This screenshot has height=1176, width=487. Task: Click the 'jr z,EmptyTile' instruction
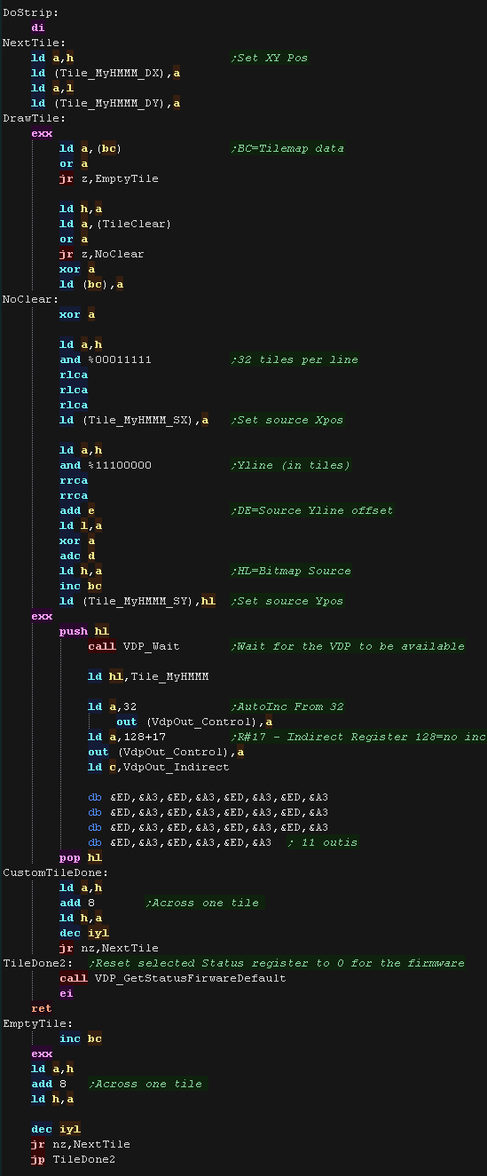pyautogui.click(x=109, y=178)
